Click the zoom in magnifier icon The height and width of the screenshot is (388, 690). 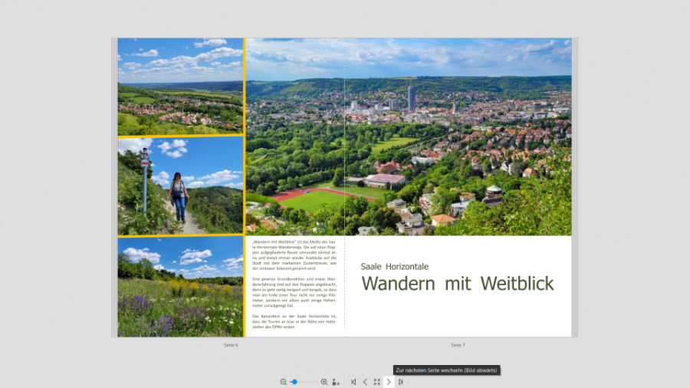pos(324,382)
